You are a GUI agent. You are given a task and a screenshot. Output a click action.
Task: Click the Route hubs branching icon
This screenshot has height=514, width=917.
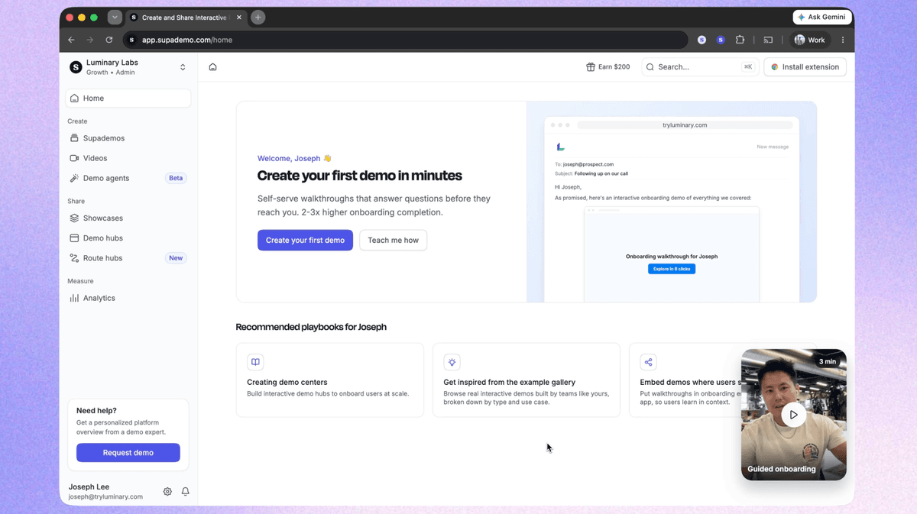(74, 258)
